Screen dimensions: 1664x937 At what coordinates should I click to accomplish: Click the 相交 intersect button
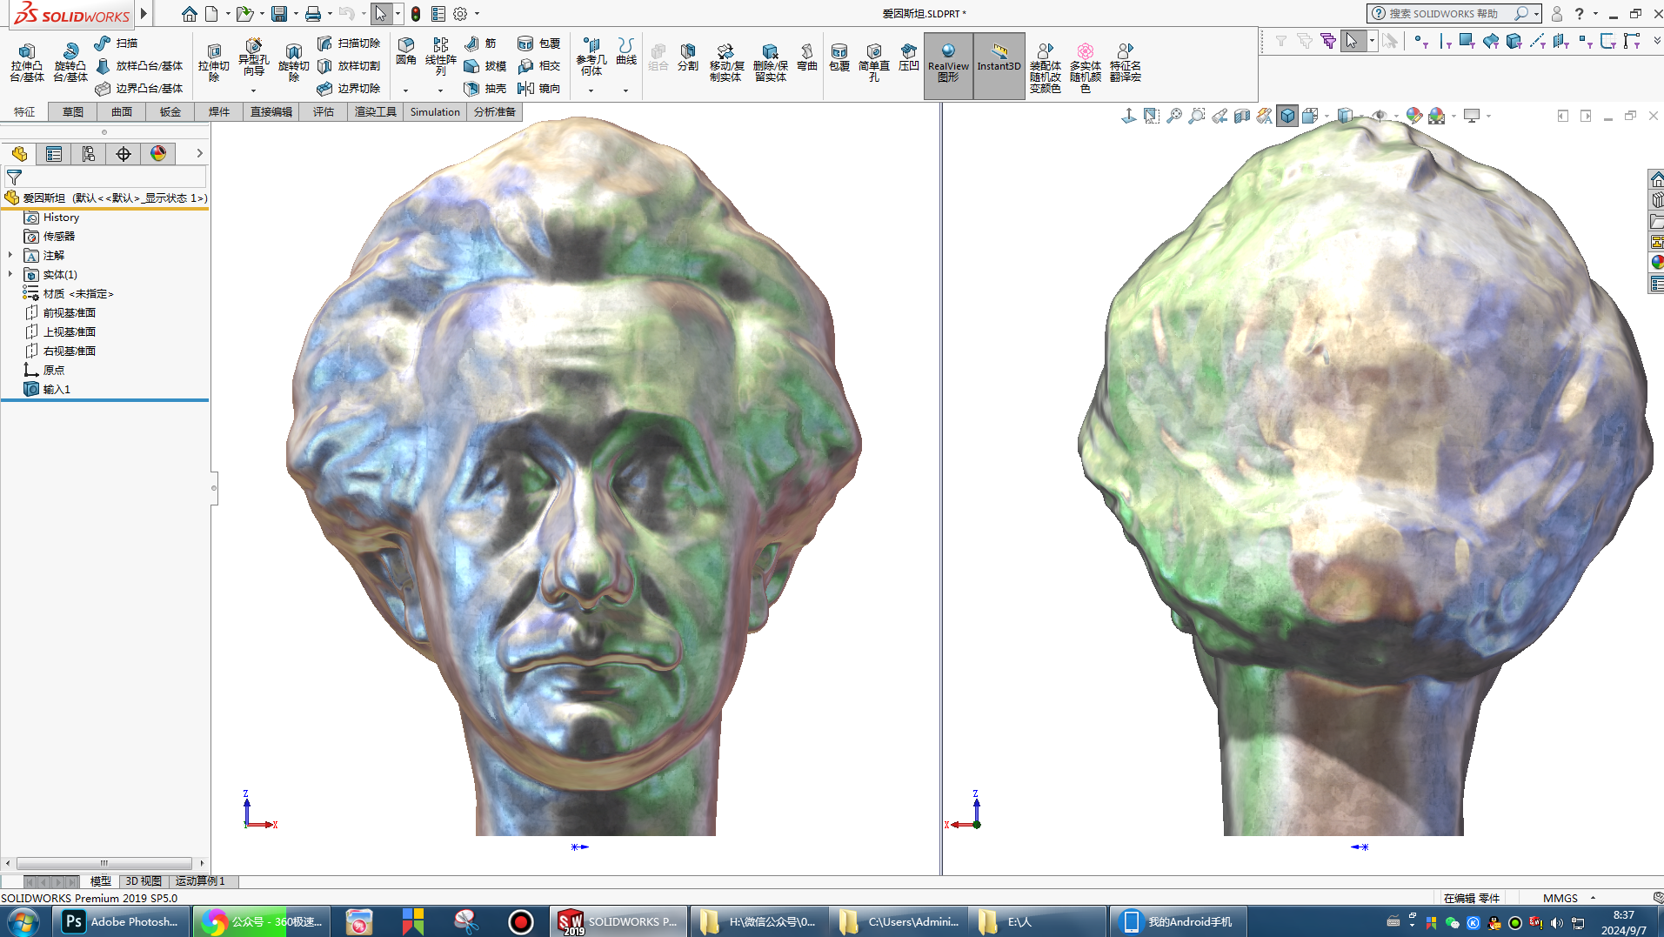[538, 65]
